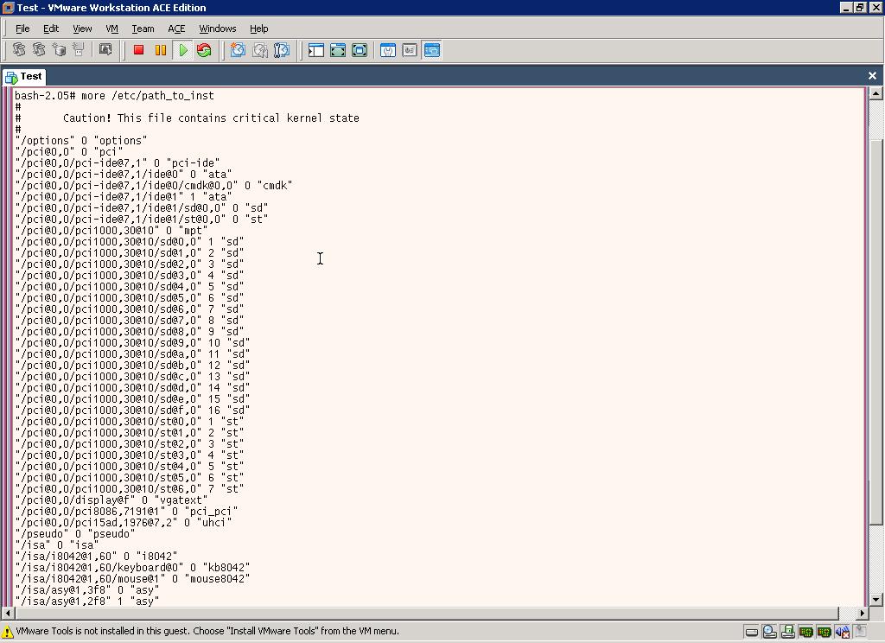
Task: Open the Team dropdown menu
Action: (x=143, y=29)
